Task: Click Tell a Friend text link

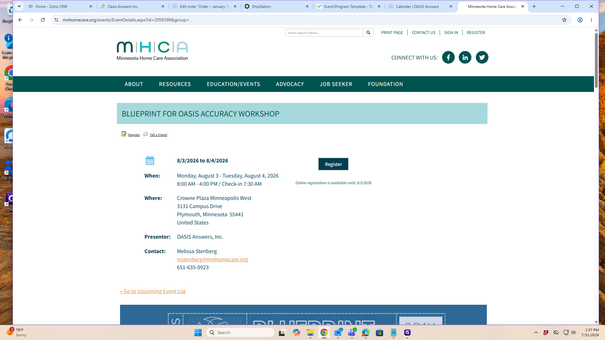Action: pos(158,135)
